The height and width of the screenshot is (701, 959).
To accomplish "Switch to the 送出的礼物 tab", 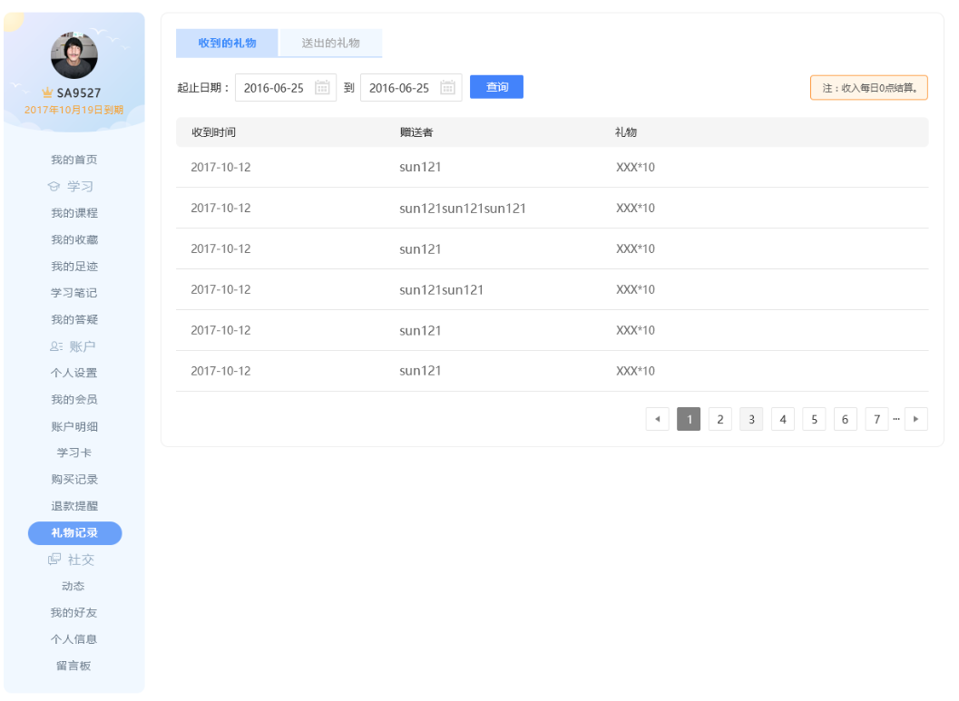I will point(330,43).
